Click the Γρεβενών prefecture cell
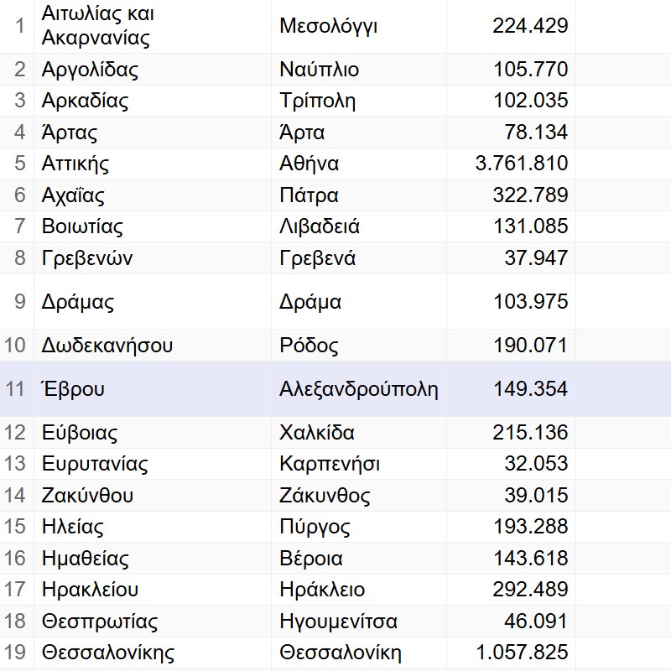Image resolution: width=671 pixels, height=671 pixels. click(x=153, y=258)
